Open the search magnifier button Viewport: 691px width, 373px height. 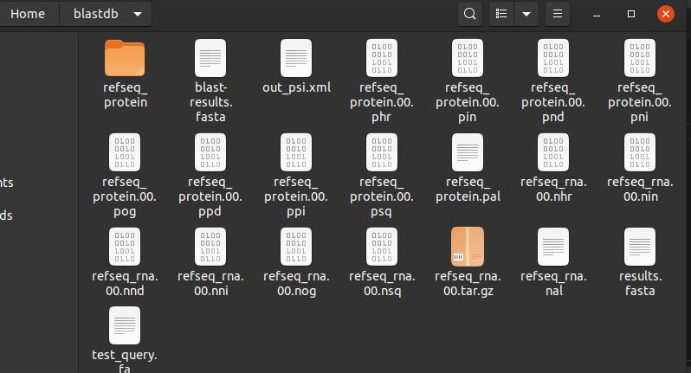[x=470, y=14]
